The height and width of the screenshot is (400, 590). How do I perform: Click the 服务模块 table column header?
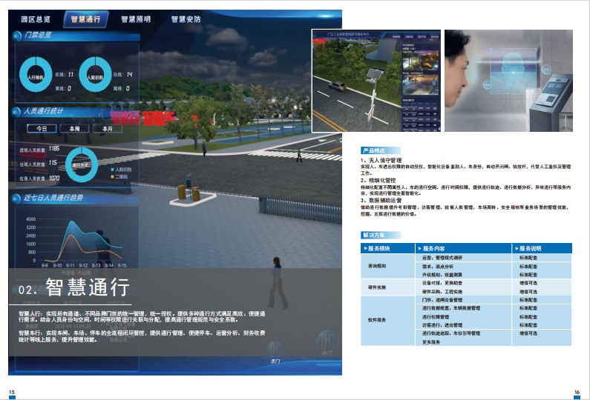click(387, 248)
